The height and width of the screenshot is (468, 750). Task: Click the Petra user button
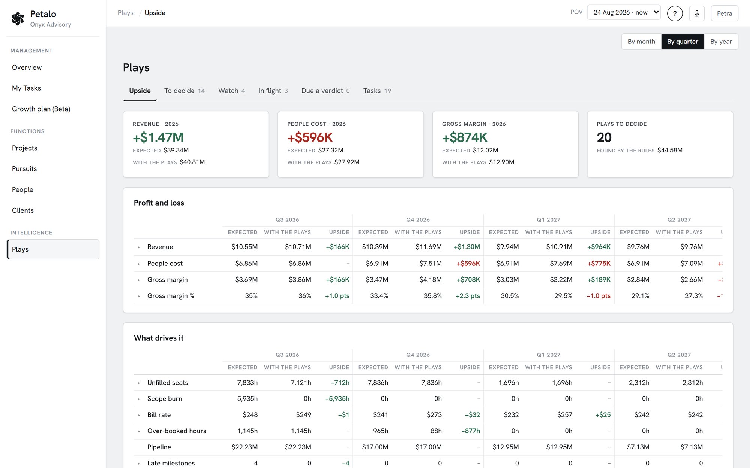click(724, 13)
